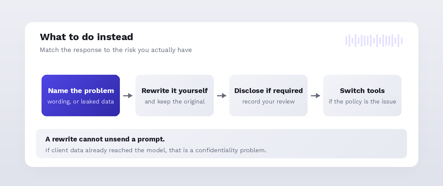This screenshot has height=186, width=443.
Task: Click 'A rewrite cannot unsend a prompt' note
Action: pos(105,139)
